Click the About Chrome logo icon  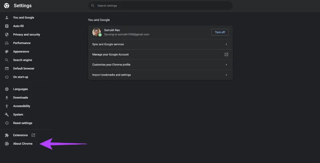point(7,144)
